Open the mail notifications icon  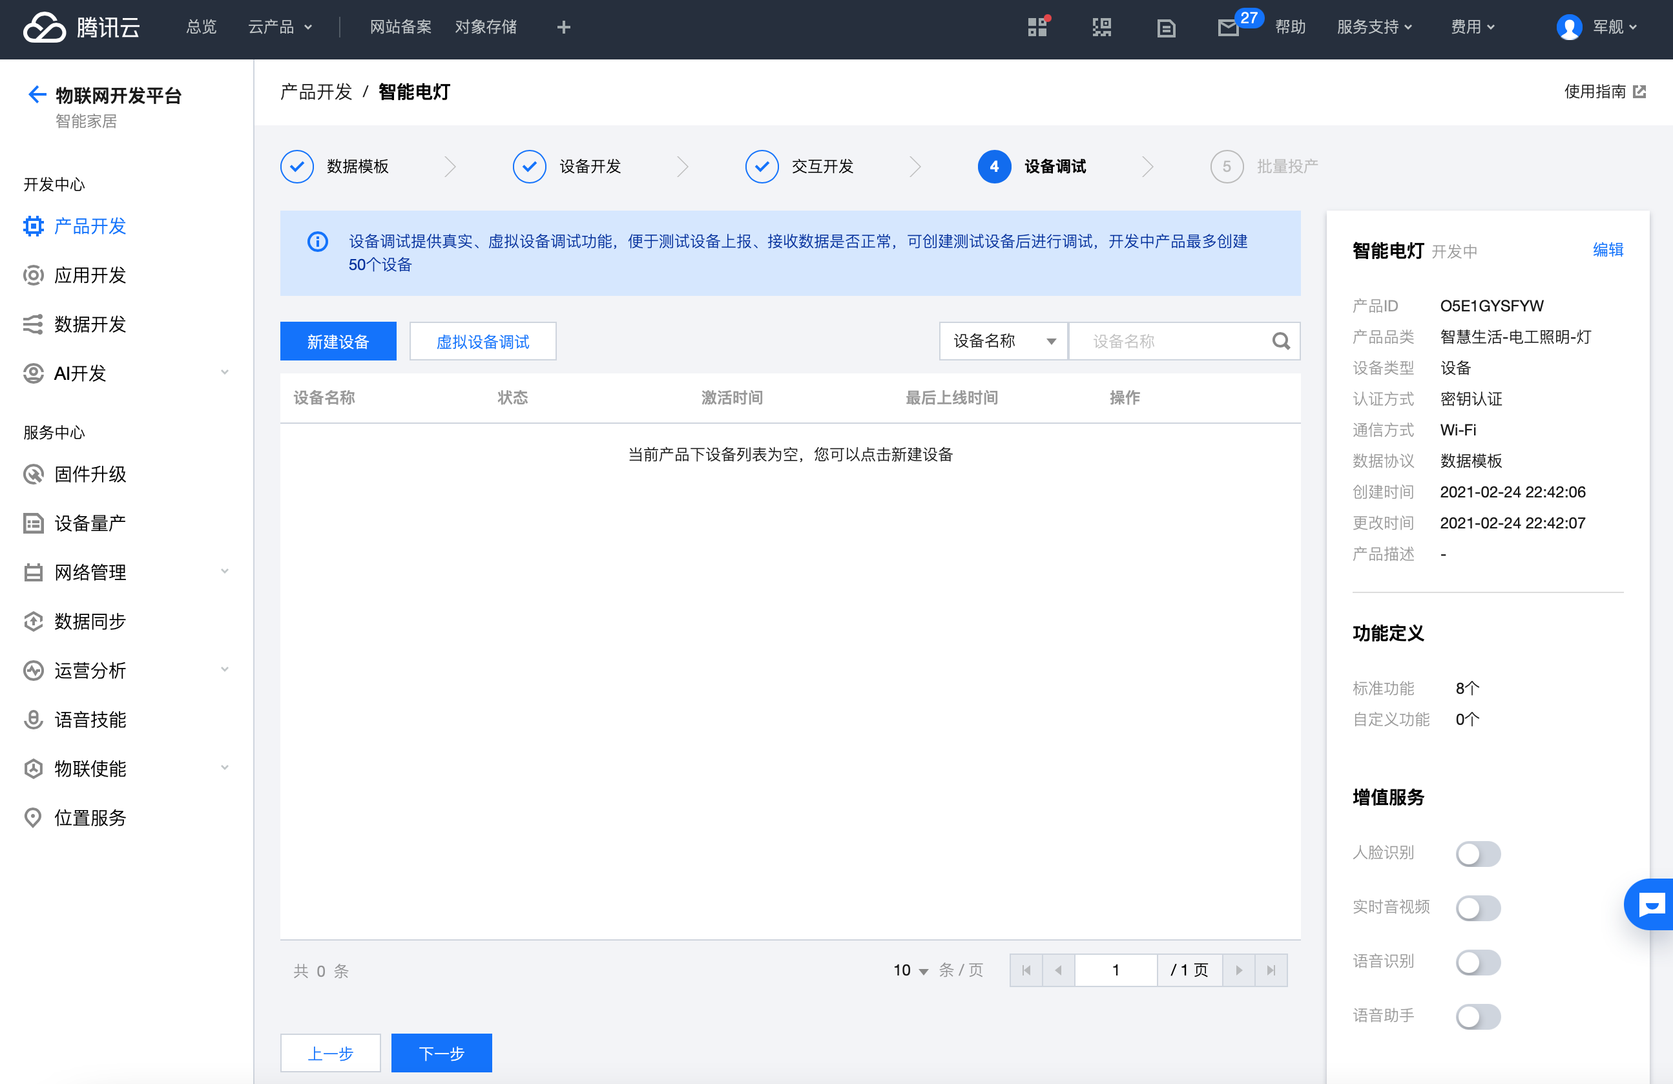point(1227,28)
